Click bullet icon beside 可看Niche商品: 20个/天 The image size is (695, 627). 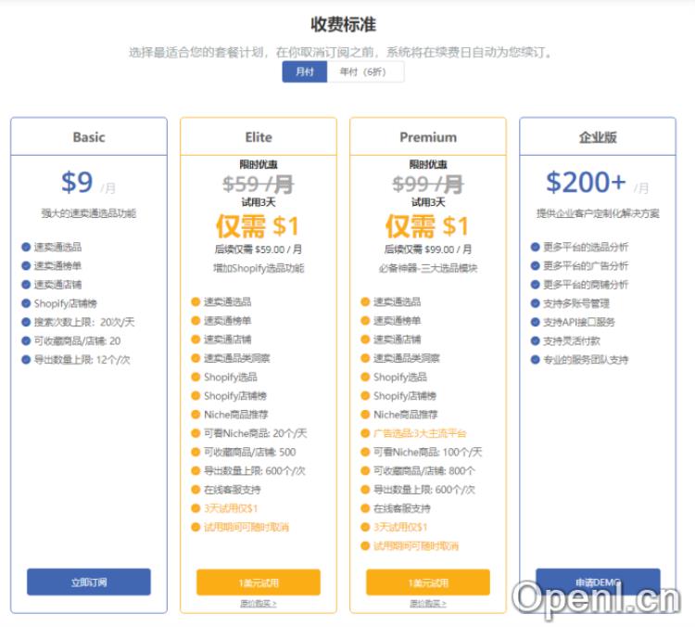pos(196,433)
